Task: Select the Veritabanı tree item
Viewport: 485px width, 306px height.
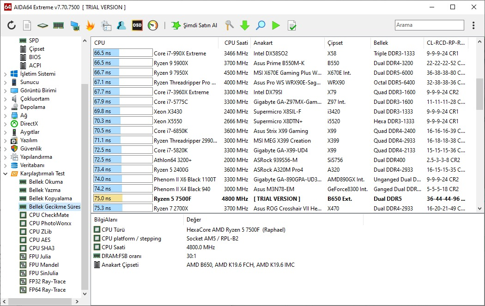Action: tap(32, 165)
